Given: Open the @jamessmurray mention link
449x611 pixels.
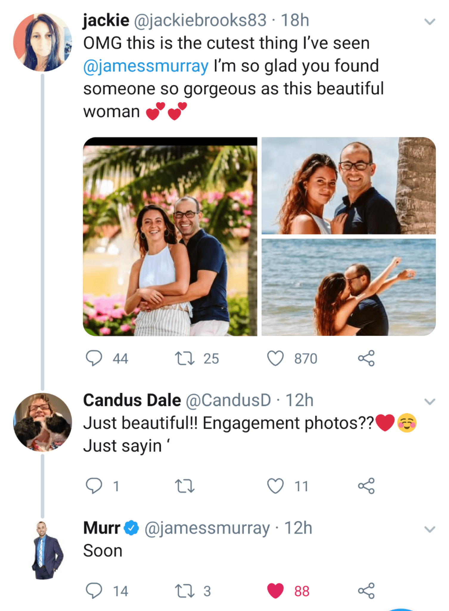Looking at the screenshot, I should coord(146,66).
